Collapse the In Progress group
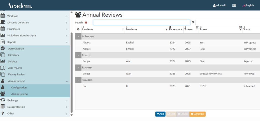Screen dimensions: 260x121 pos(78,36)
